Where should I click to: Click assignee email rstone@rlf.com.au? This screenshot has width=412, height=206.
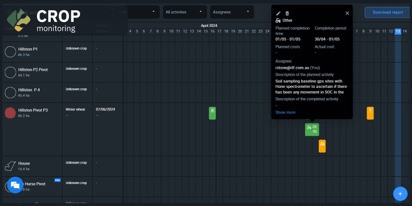tap(292, 67)
